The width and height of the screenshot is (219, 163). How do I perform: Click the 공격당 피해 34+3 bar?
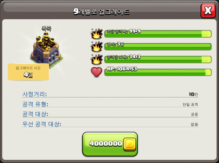pyautogui.click(x=158, y=59)
